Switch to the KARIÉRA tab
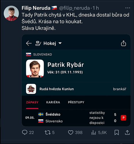The height and width of the screenshot is (144, 134). pos(53,102)
